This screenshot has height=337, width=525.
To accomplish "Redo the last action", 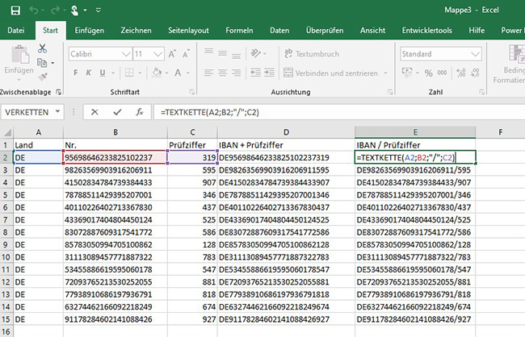I will [x=55, y=10].
